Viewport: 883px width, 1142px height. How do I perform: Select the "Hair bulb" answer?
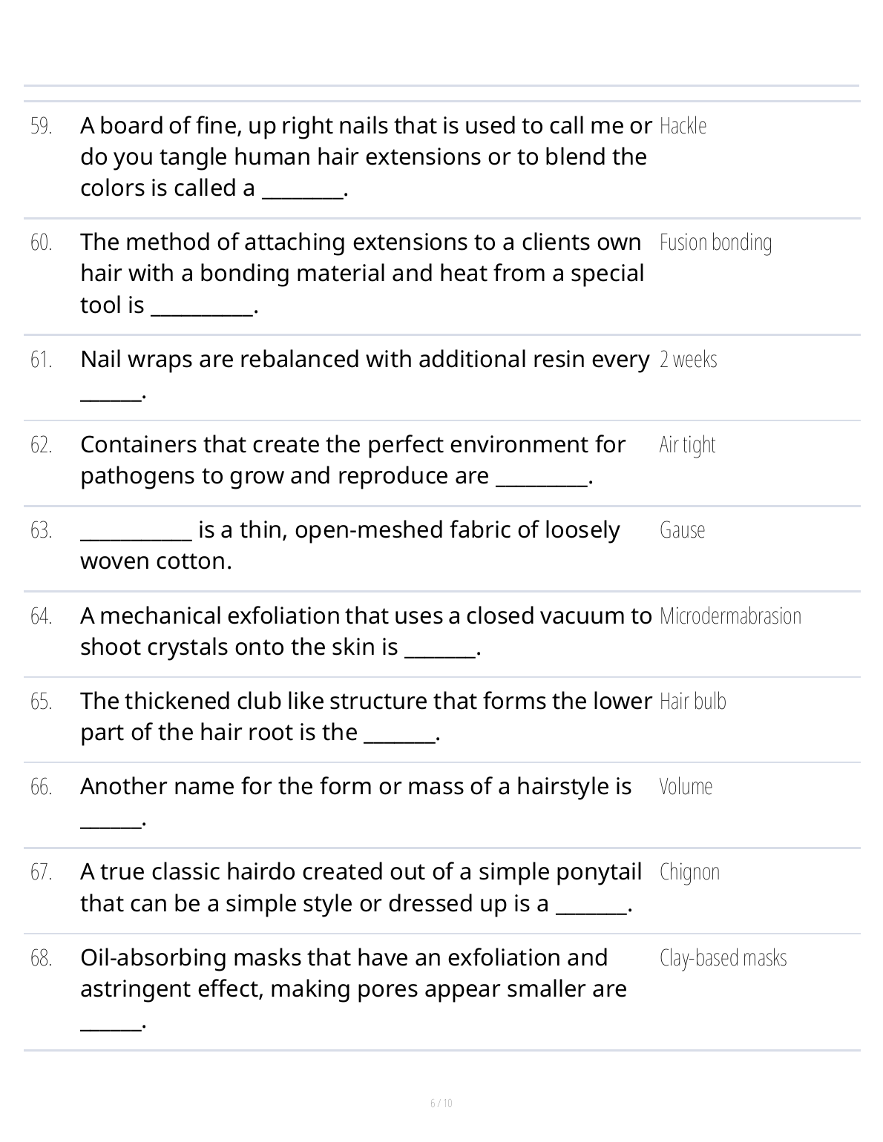pos(692,702)
